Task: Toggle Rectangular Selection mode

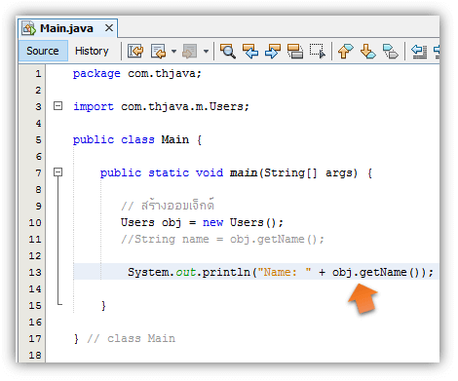Action: point(318,52)
